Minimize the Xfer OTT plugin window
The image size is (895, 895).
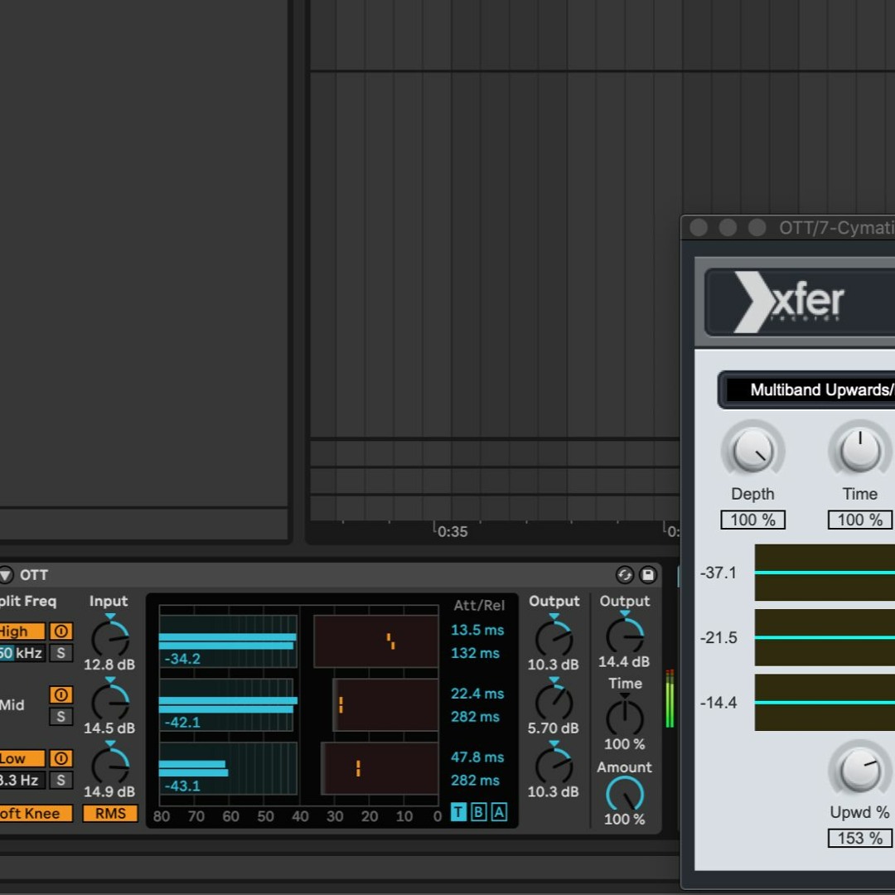tap(728, 228)
